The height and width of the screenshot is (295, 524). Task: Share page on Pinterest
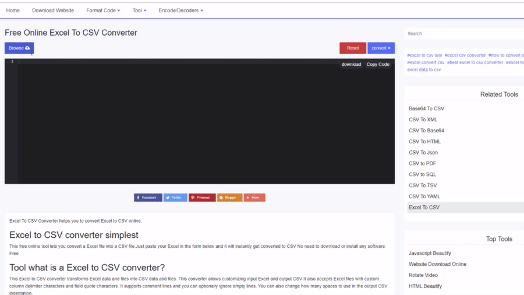202,198
